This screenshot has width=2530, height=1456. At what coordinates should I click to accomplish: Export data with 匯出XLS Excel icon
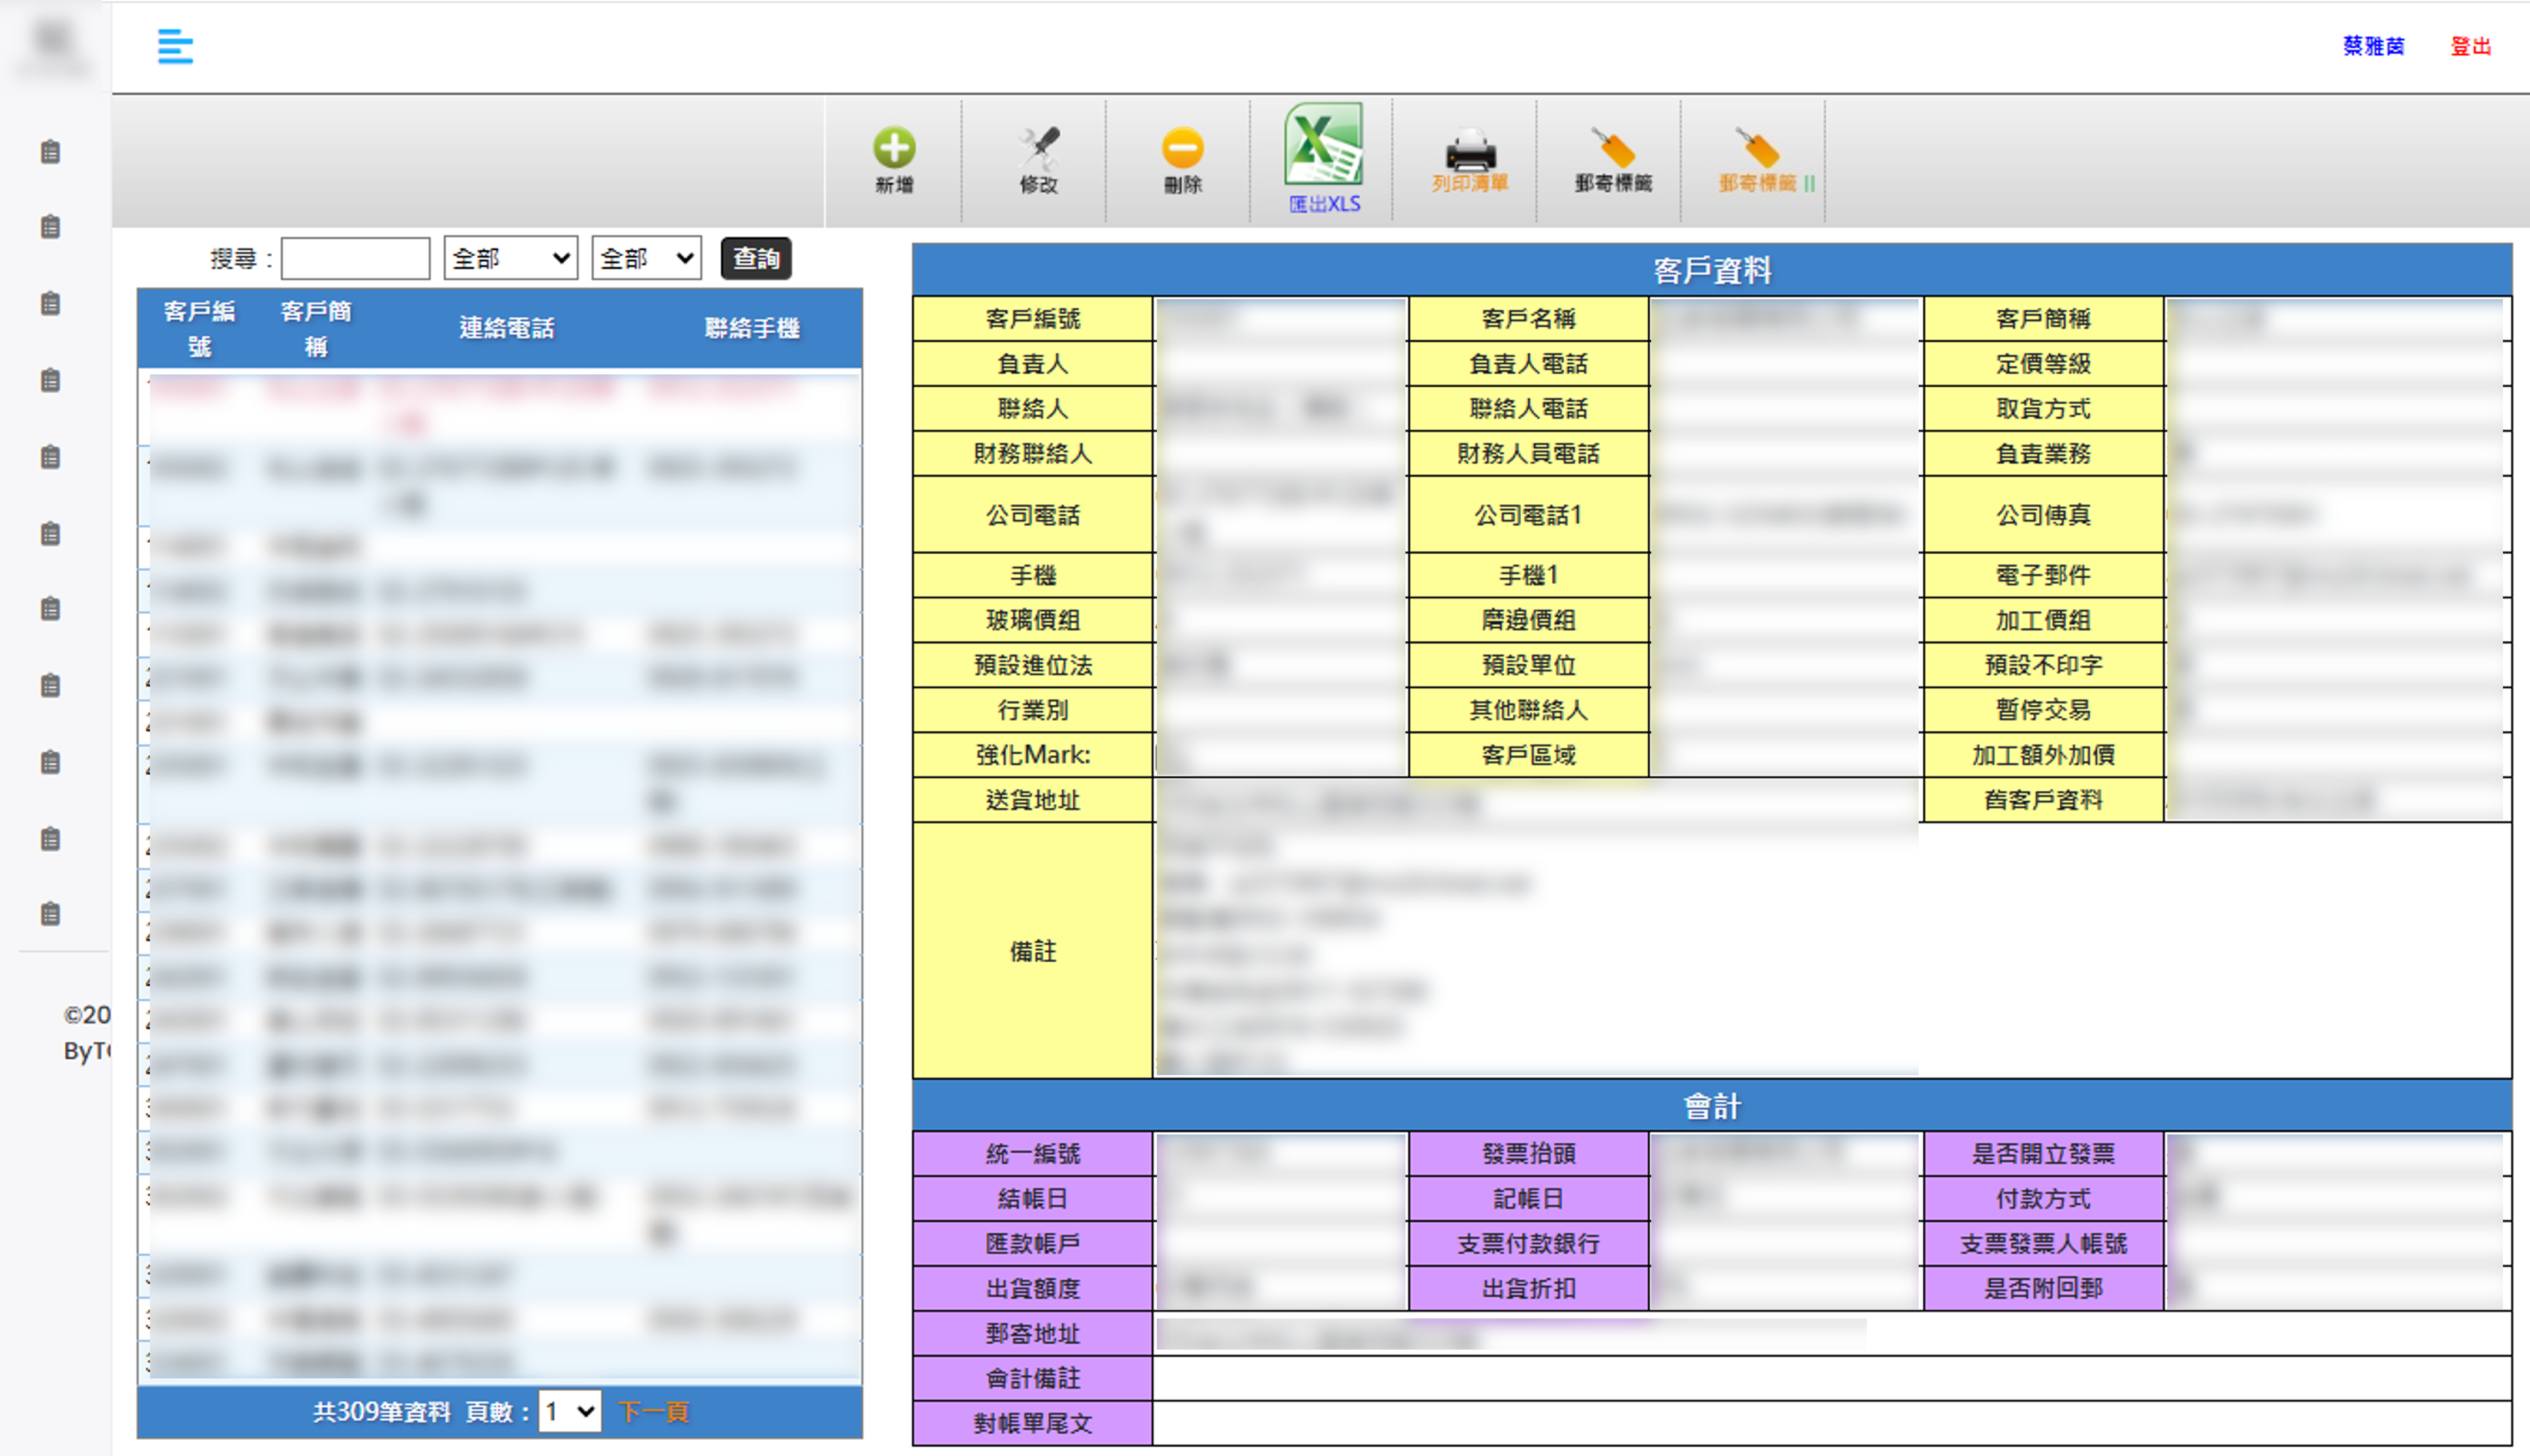coord(1324,146)
